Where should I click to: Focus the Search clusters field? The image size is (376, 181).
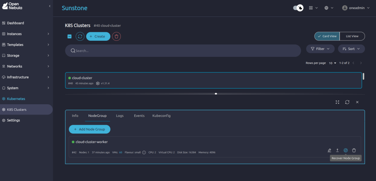tap(183, 51)
